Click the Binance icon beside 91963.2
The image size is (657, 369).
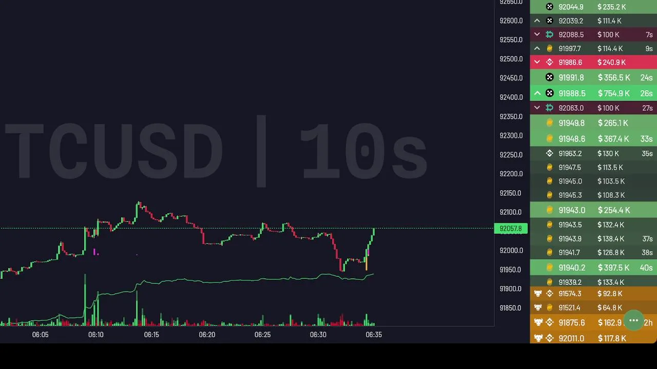coord(550,153)
